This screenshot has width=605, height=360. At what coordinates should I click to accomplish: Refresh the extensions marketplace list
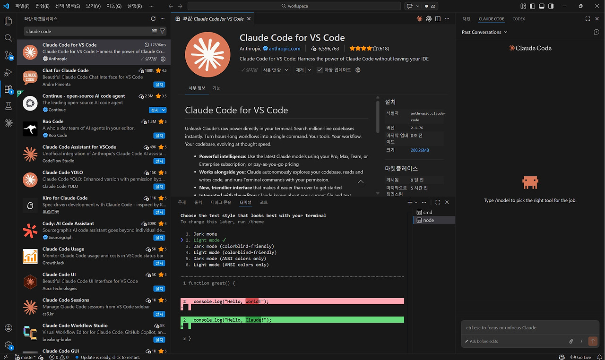[x=153, y=19]
